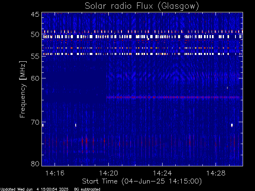Select the 70 MHz frequency axis label

[x=35, y=122]
